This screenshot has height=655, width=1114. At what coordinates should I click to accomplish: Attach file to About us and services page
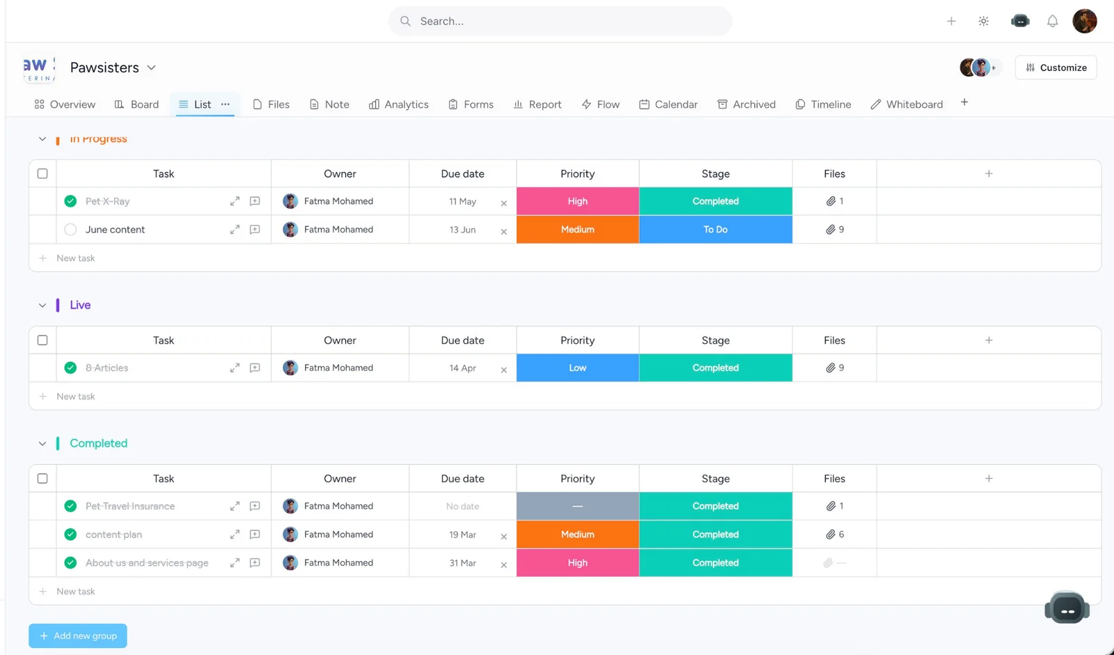pos(834,562)
